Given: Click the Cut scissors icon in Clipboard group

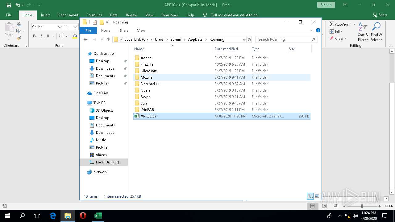Looking at the screenshot, I should [x=19, y=24].
